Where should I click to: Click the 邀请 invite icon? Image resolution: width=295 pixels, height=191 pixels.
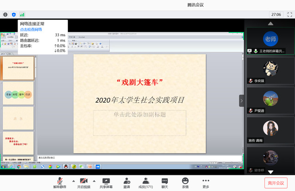click(x=126, y=183)
